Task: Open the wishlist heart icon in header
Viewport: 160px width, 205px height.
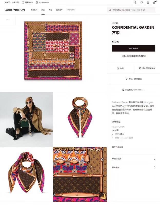Action: (142, 3)
